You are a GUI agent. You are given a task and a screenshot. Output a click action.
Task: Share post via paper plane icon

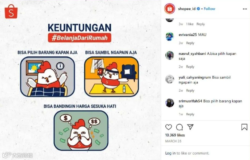(190, 127)
